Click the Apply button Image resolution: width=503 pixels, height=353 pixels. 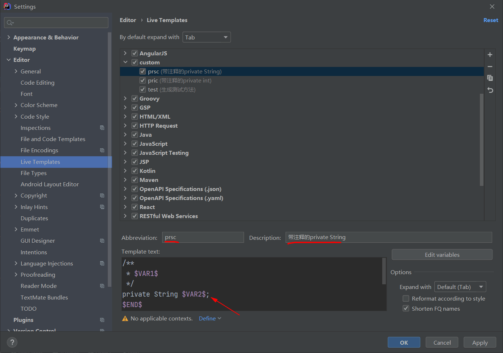point(480,343)
